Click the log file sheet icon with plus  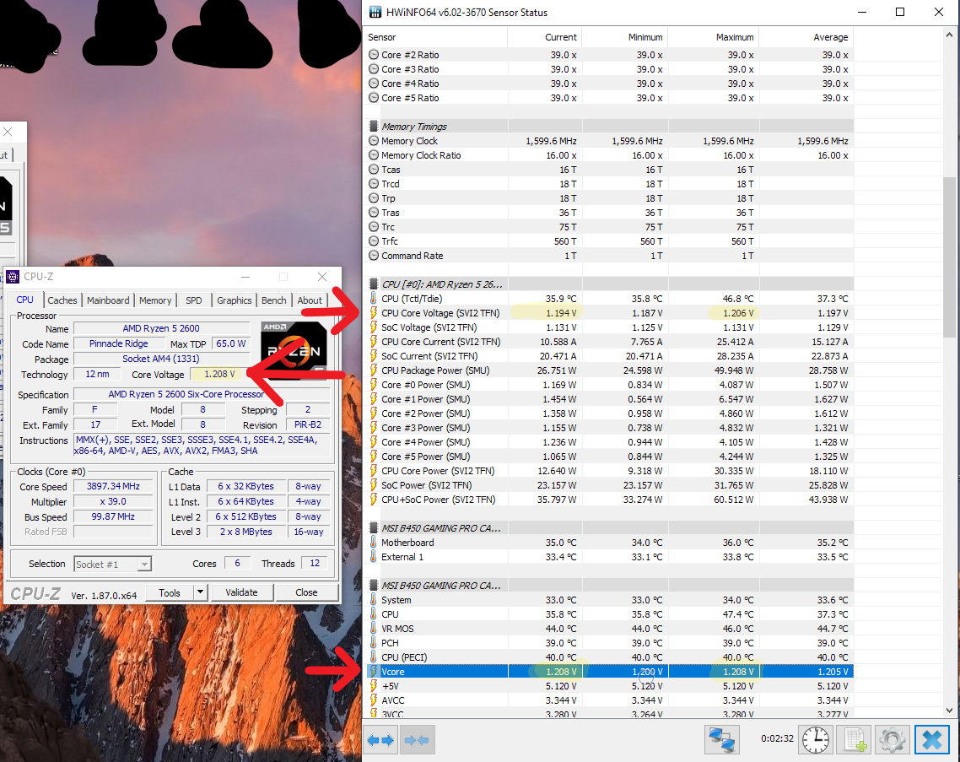click(x=854, y=739)
